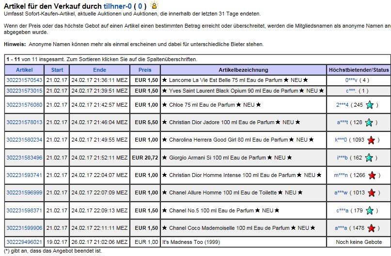Click the red star beside k***0 (1093)
Viewport: 391px width, 256px height.
pyautogui.click(x=371, y=140)
